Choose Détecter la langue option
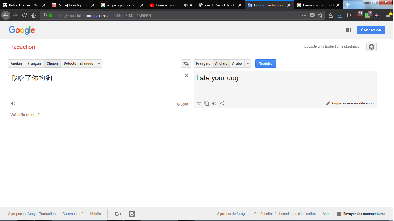Viewport: 394px width, 221px height. (78, 64)
